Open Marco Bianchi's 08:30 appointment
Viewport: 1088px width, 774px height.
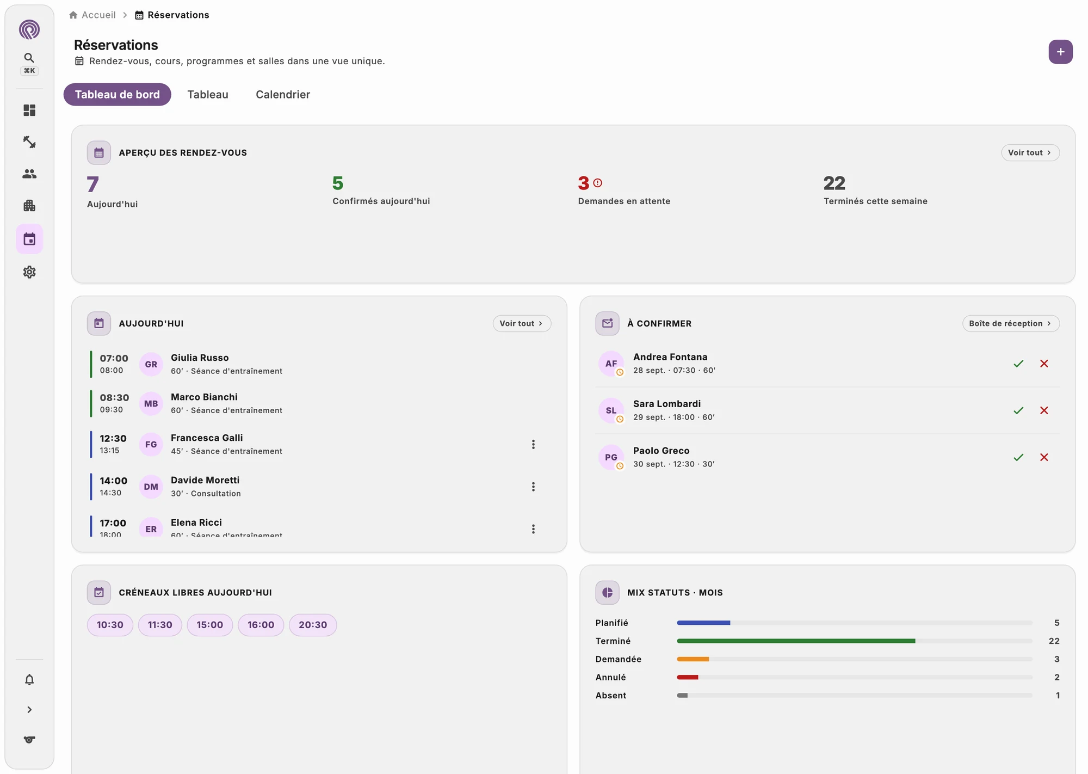[x=320, y=404]
